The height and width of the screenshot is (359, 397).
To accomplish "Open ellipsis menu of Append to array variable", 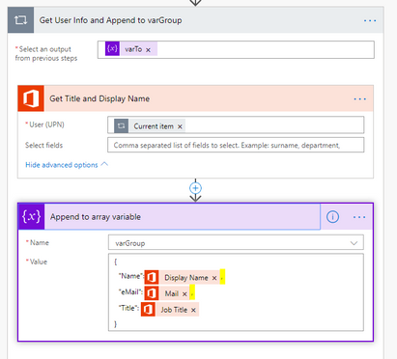I will pyautogui.click(x=359, y=217).
